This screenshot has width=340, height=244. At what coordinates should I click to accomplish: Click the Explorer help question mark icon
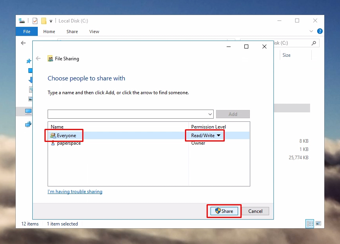pos(320,31)
